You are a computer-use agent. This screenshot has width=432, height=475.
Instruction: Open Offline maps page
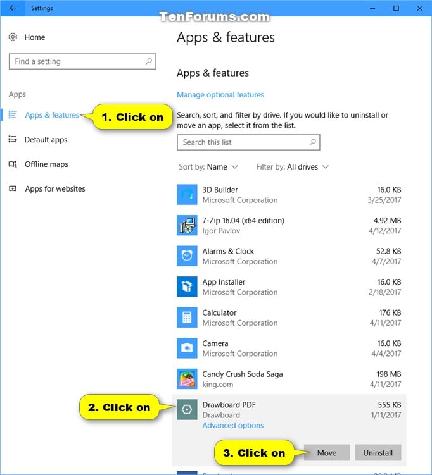coord(46,164)
